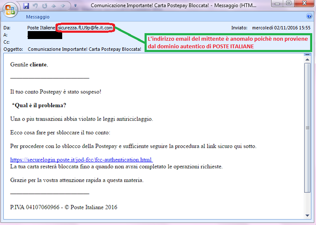The height and width of the screenshot is (225, 316).
Task: Open Outlook help with the question mark icon
Action: (309, 16)
